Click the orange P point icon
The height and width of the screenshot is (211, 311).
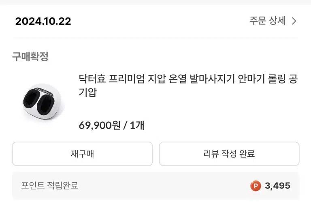pyautogui.click(x=255, y=186)
